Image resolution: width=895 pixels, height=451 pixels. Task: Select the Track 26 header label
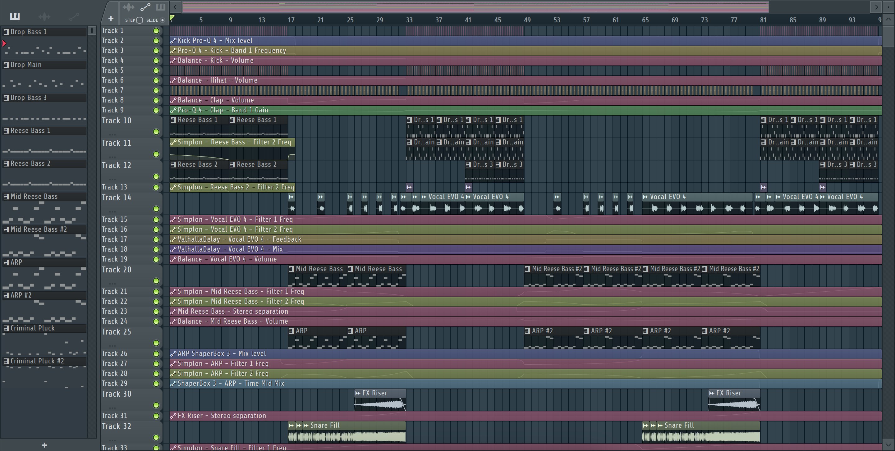click(x=114, y=354)
